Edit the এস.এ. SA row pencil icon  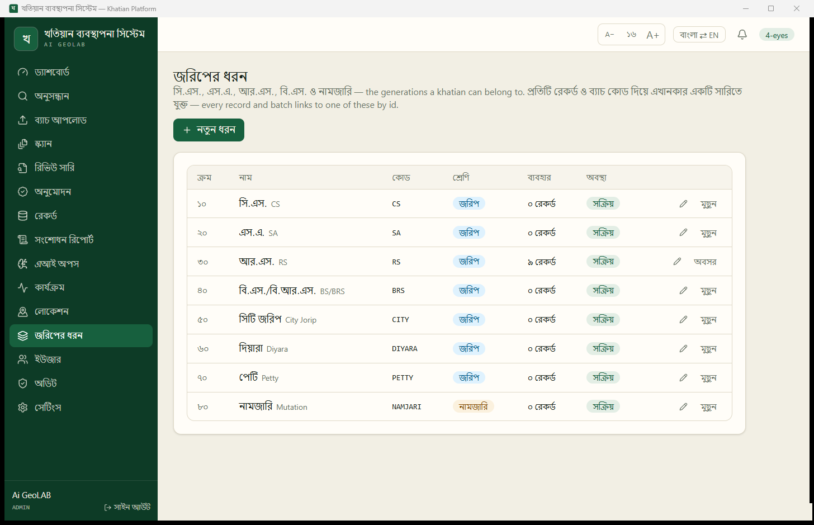coord(683,233)
